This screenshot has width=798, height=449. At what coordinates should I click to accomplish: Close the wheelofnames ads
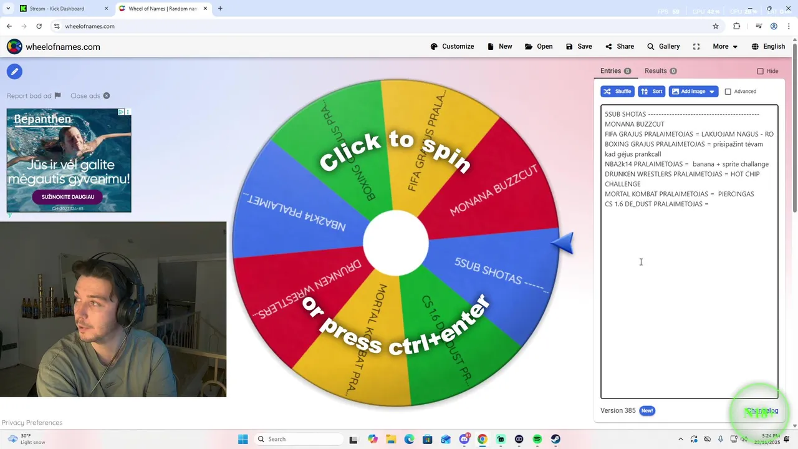pos(90,96)
